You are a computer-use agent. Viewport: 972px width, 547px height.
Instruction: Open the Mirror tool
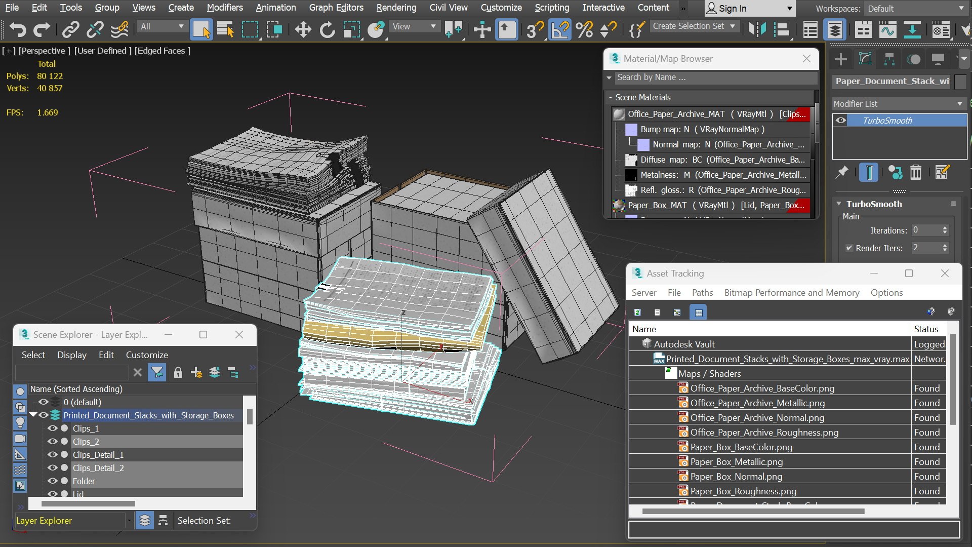[757, 30]
